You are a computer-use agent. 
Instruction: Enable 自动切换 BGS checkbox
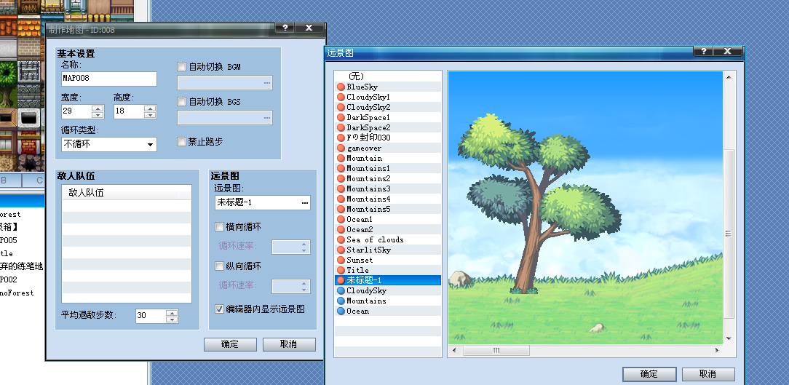(x=182, y=102)
